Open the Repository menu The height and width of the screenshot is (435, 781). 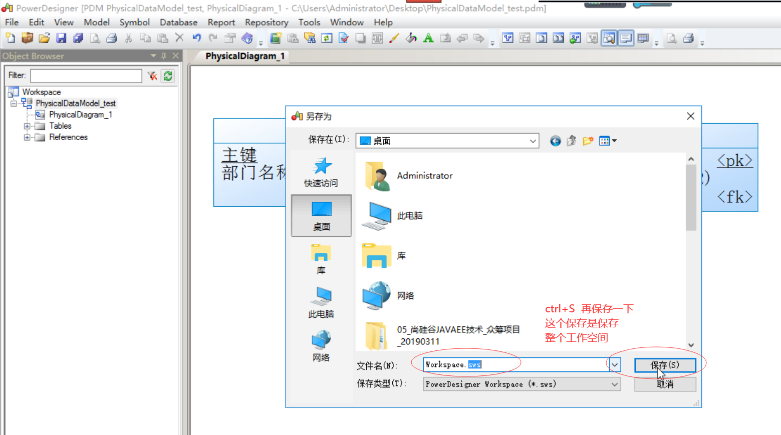(x=267, y=23)
